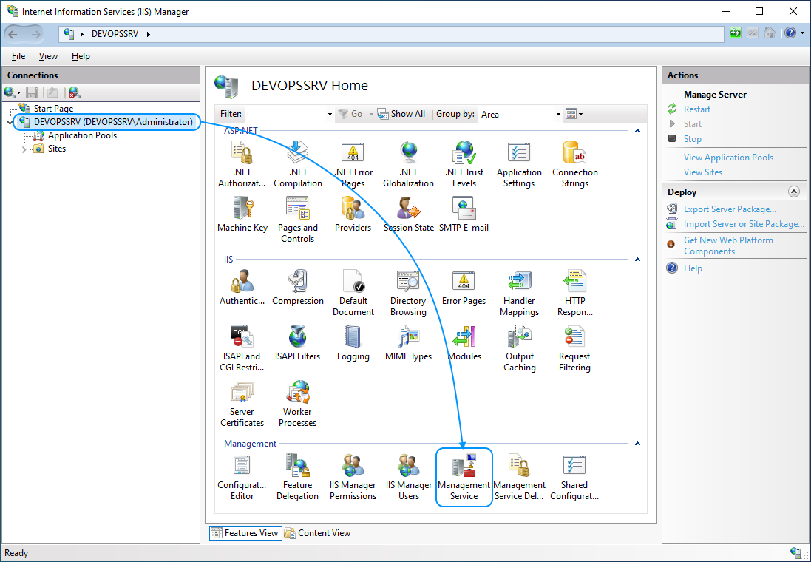Collapse the Management group section
The image size is (811, 562).
(x=637, y=444)
